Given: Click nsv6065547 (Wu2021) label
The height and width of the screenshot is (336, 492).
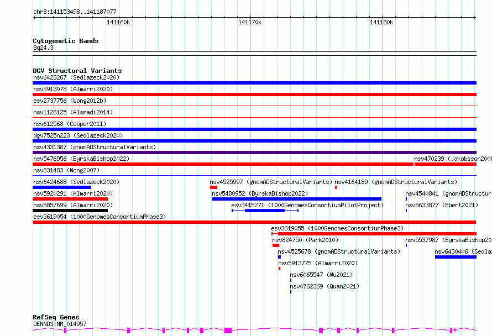Looking at the screenshot, I should click(321, 275).
